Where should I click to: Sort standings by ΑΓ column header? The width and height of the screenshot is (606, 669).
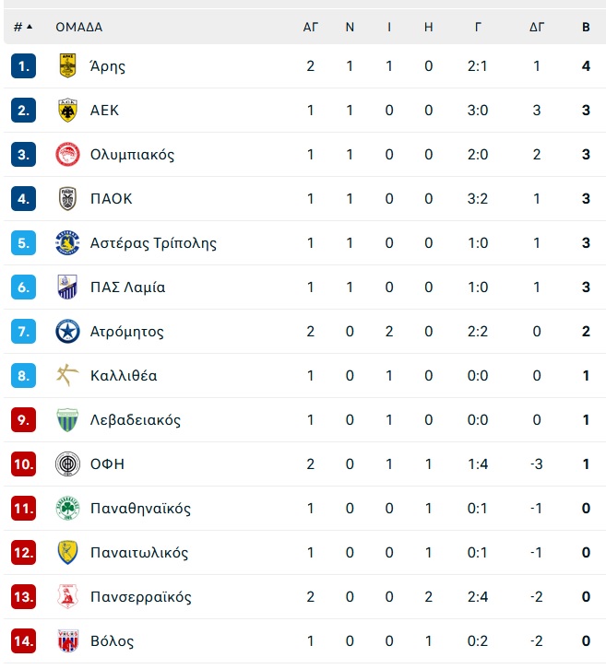point(311,28)
